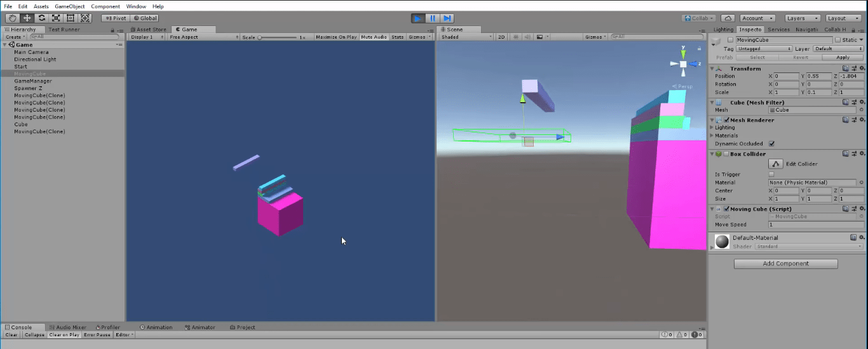The image size is (868, 349).
Task: Click the Play button
Action: (x=418, y=18)
